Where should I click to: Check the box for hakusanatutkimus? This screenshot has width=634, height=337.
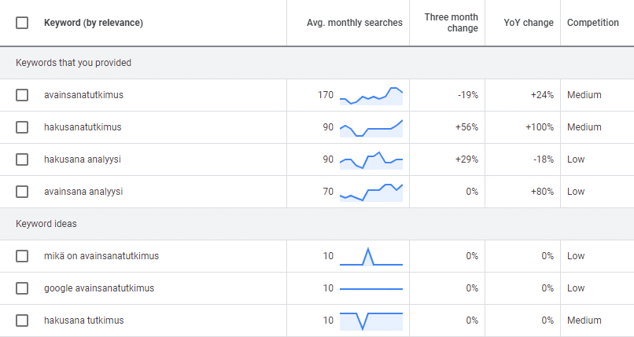tap(22, 127)
